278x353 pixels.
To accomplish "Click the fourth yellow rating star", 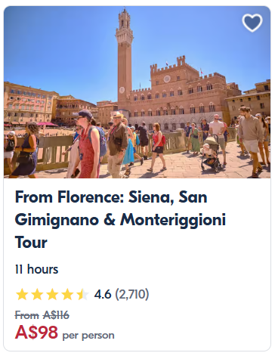I will click(67, 294).
